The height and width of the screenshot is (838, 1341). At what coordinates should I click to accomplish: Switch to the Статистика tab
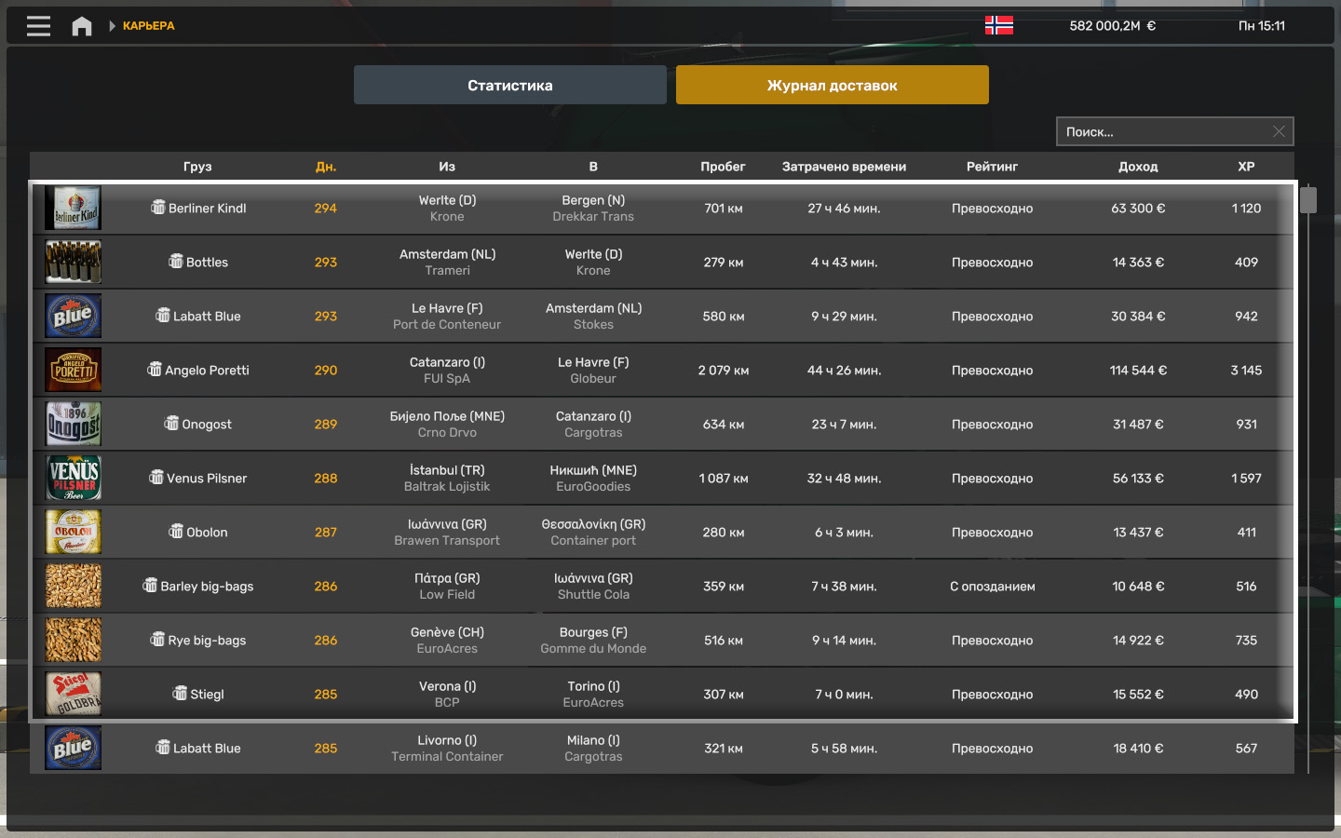coord(510,85)
